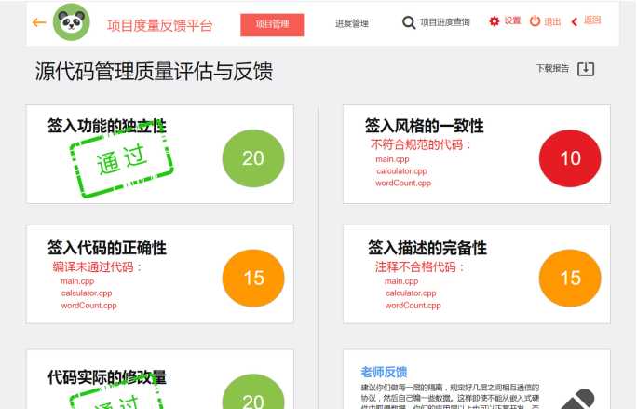The width and height of the screenshot is (637, 409).
Task: Click the 签入代码的正确性 heading
Action: click(107, 248)
